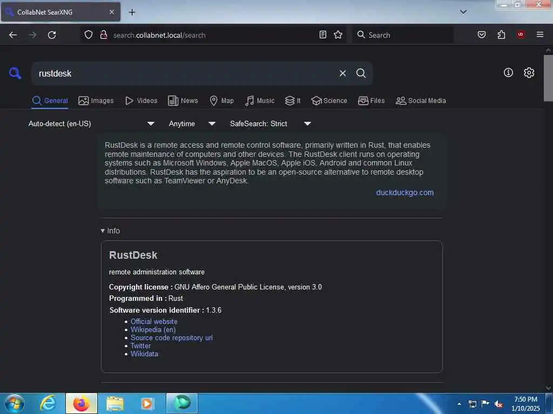Viewport: 553px width, 414px height.
Task: Open the taskbar clock and date
Action: click(x=525, y=404)
